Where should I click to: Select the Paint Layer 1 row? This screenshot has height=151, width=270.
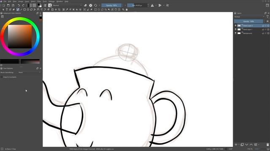(x=252, y=29)
